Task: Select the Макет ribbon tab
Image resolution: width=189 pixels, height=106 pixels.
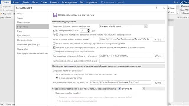Action: (35, 2)
